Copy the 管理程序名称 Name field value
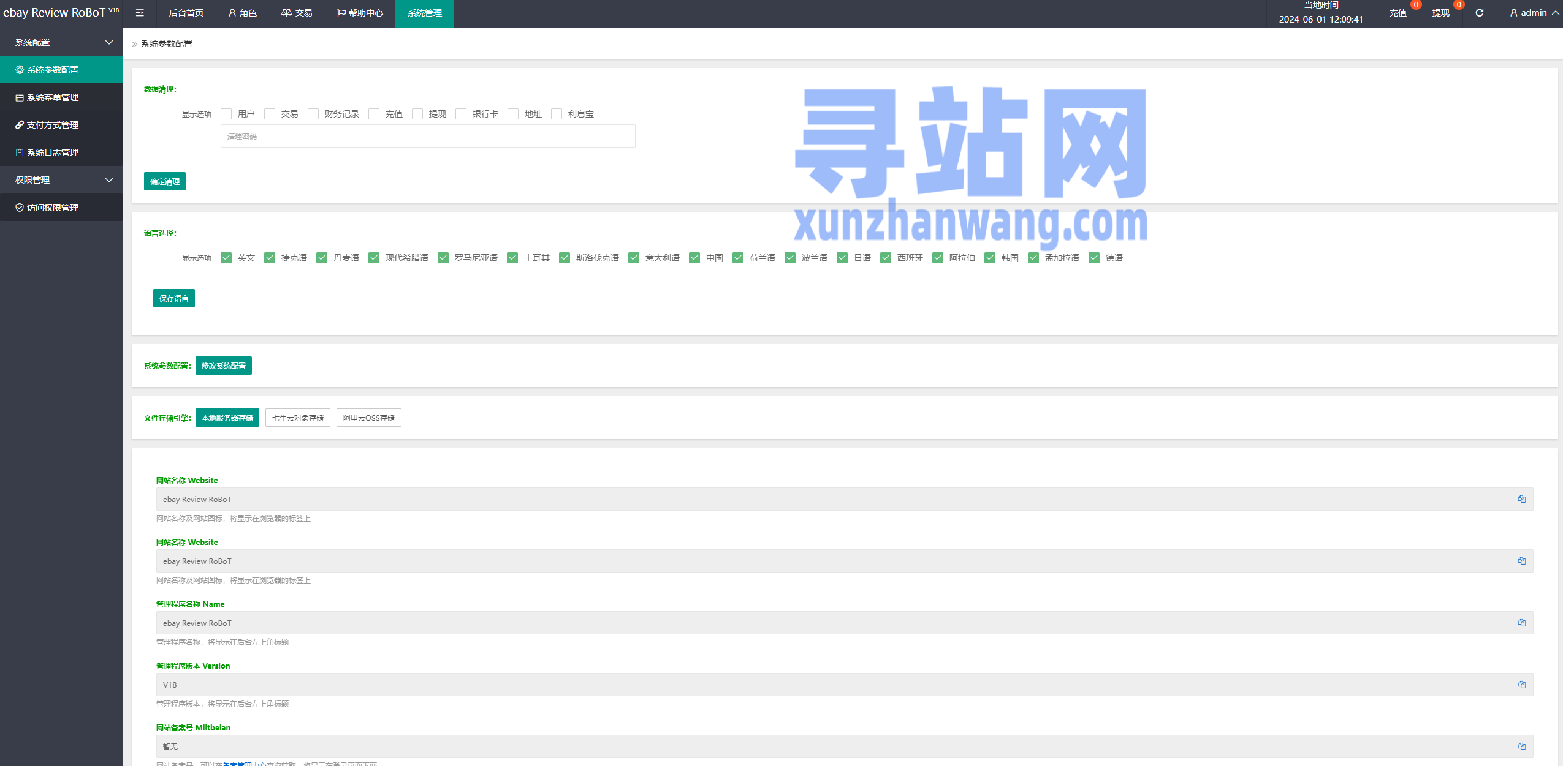 click(x=1521, y=623)
